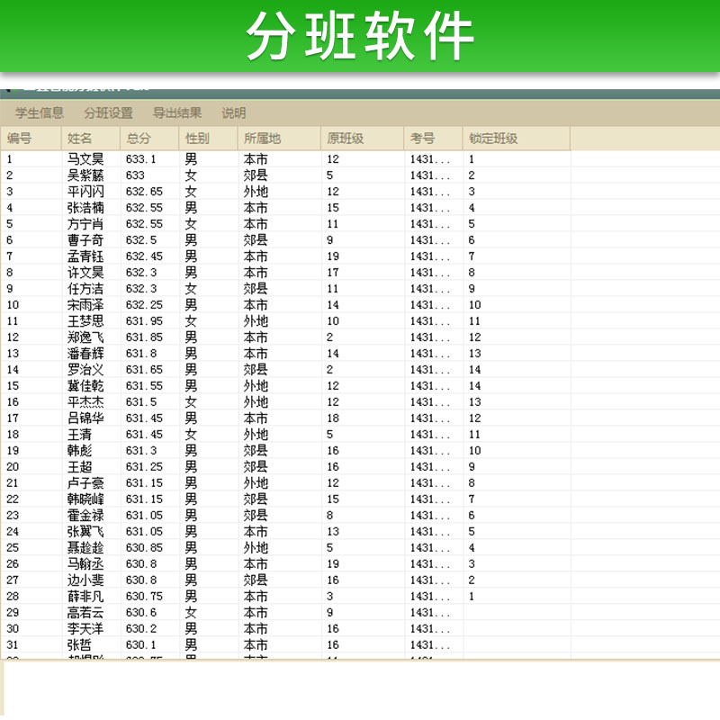Click total score 630.1
The width and height of the screenshot is (720, 720).
click(x=141, y=644)
